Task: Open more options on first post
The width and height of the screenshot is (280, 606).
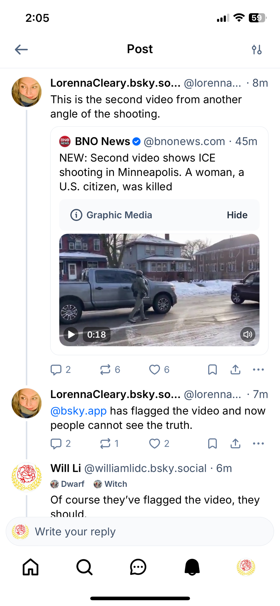Action: coord(258,370)
